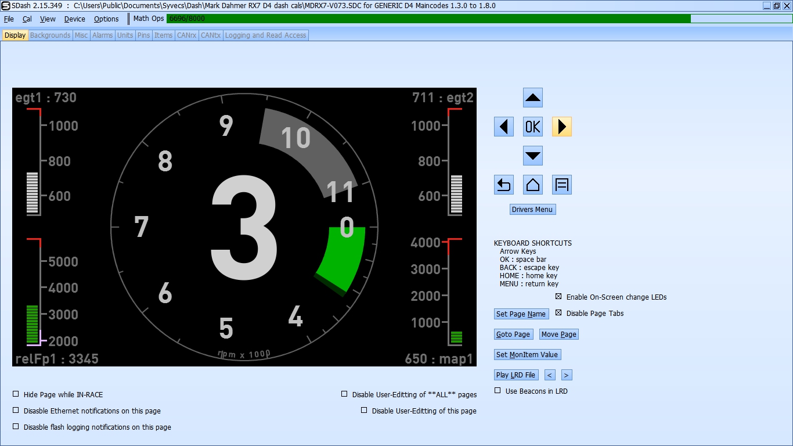
Task: Toggle Use Beacons in LRD checkbox
Action: click(498, 391)
